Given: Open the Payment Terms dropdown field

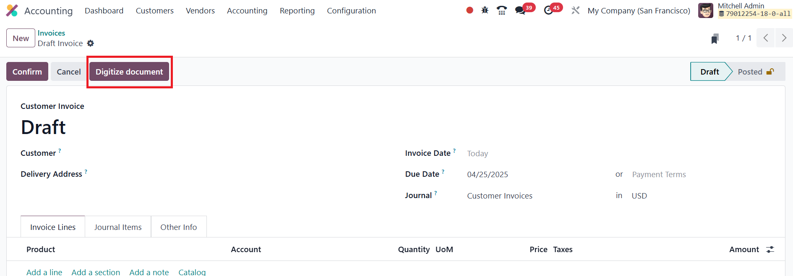Looking at the screenshot, I should 659,175.
